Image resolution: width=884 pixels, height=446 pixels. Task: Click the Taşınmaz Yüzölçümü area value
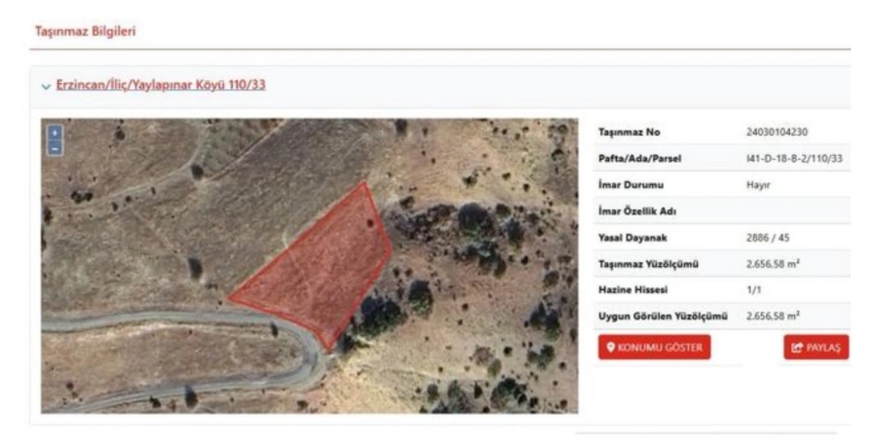tap(772, 263)
